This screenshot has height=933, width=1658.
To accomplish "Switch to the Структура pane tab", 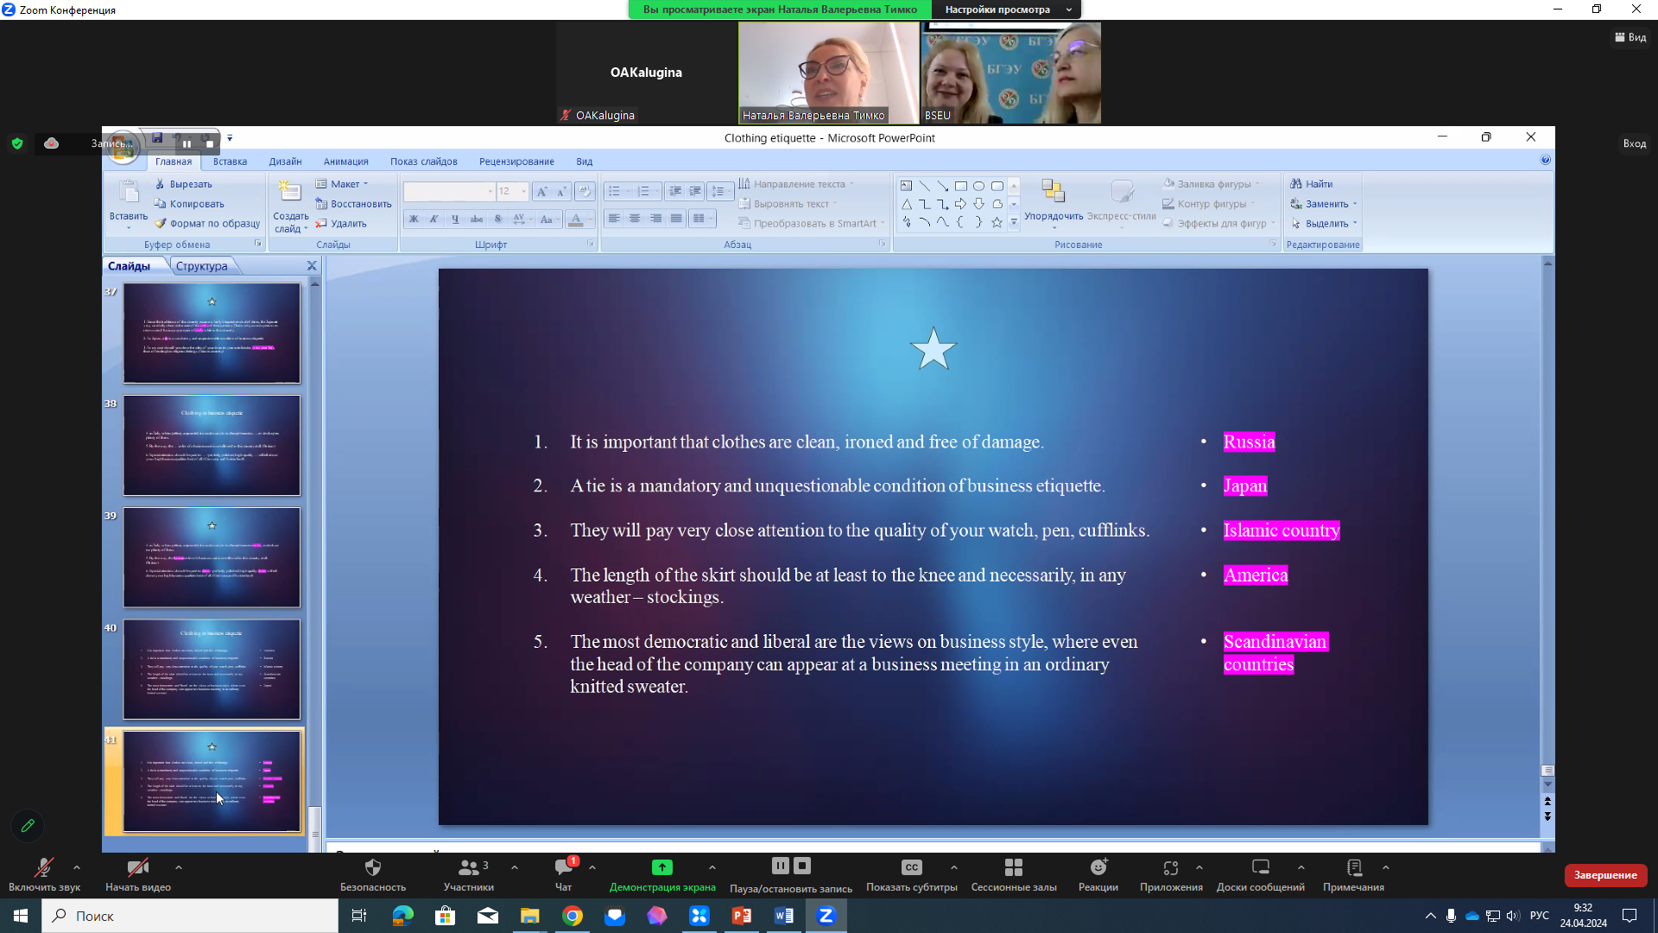I will [201, 266].
